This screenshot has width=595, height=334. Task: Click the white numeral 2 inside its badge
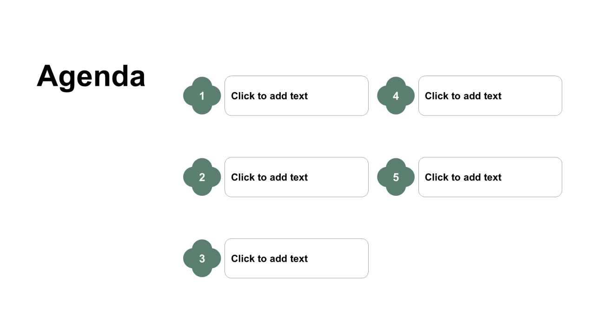[202, 177]
